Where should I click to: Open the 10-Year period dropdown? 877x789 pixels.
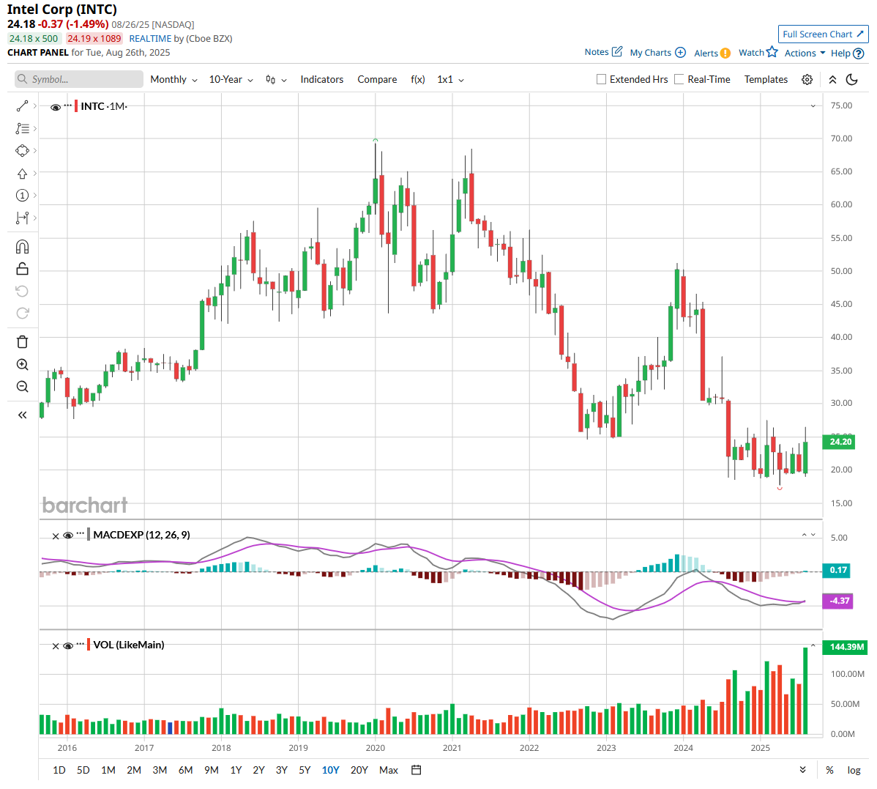(231, 79)
